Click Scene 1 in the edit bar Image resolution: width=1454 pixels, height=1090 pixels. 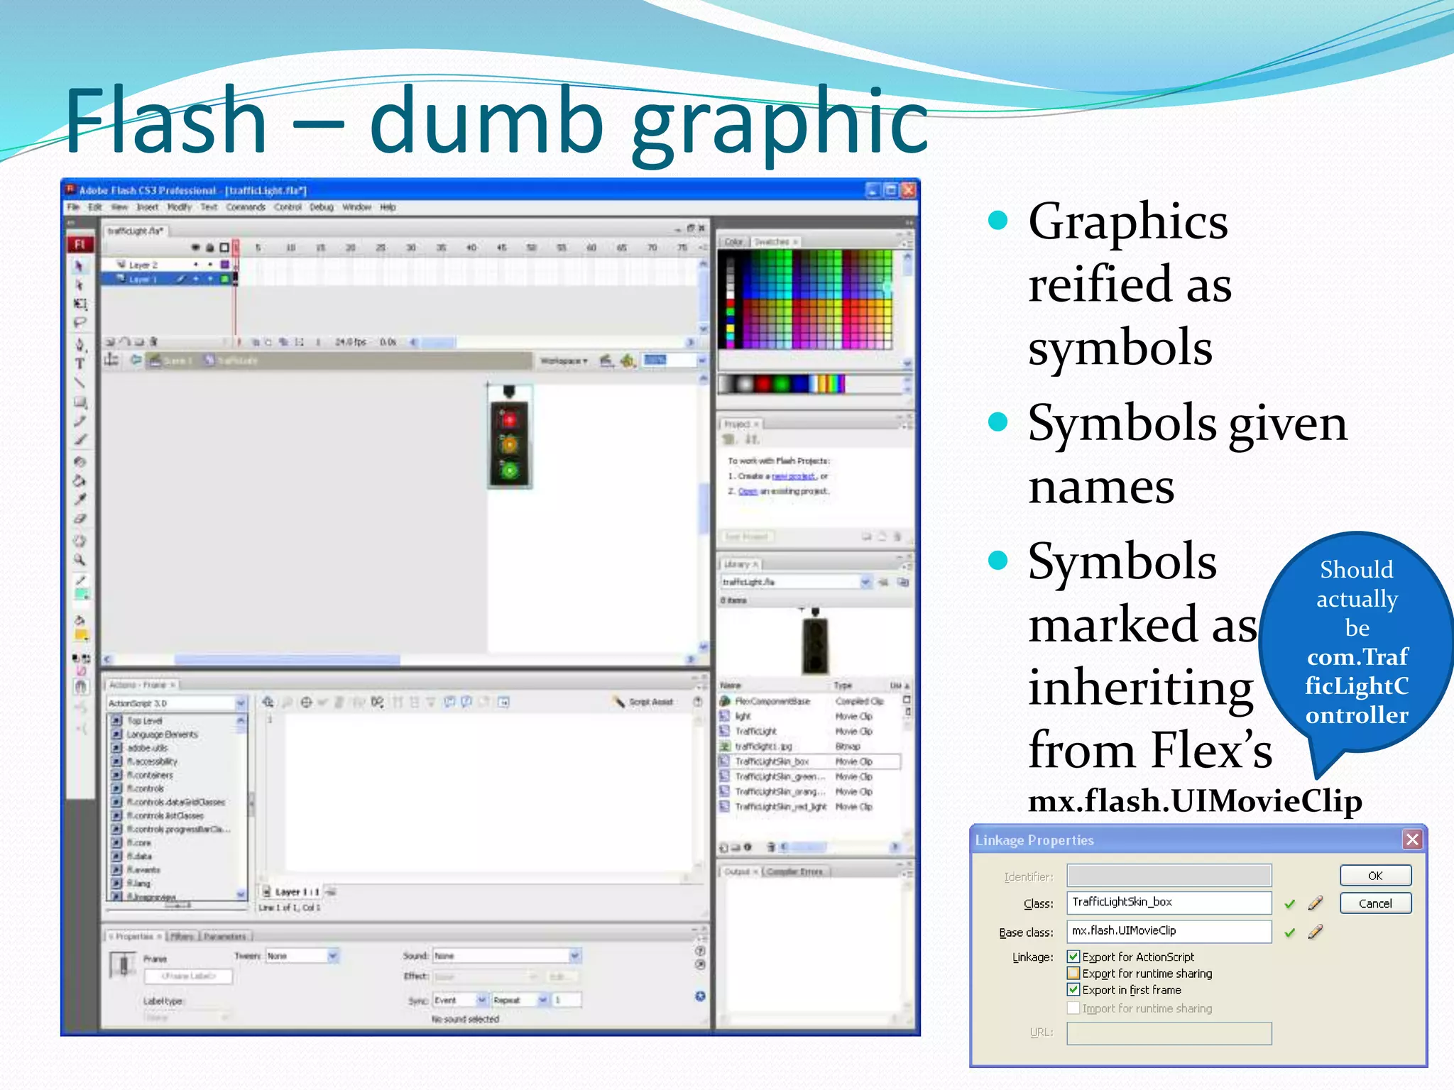(x=170, y=360)
